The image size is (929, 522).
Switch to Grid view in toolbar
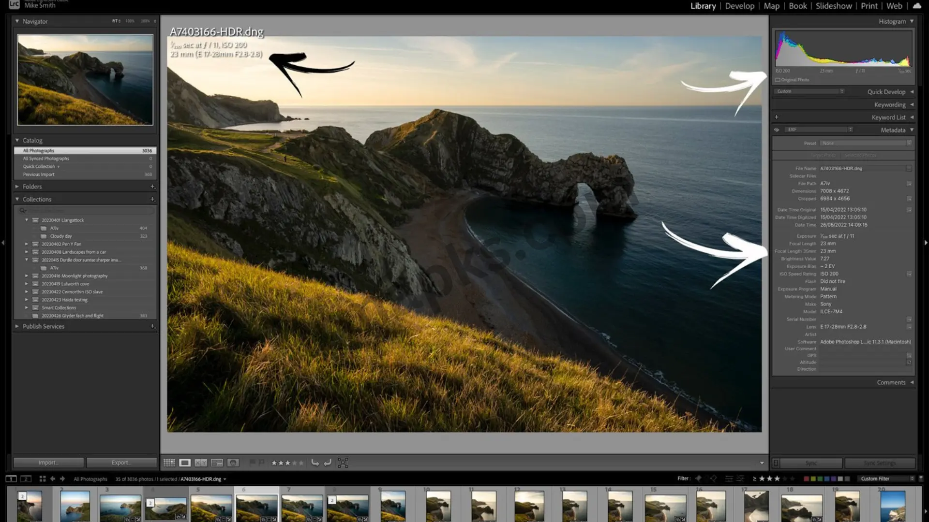tap(169, 463)
